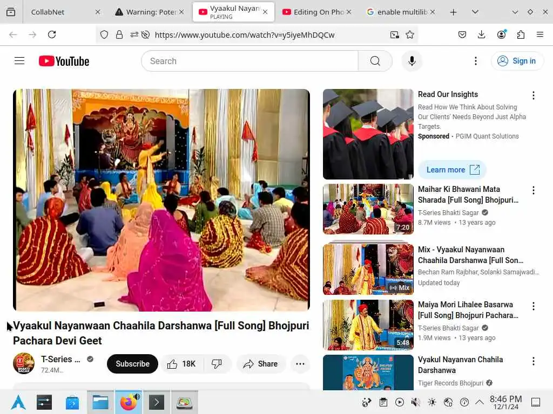
Task: Open screen brightness tray icon
Action: click(432, 402)
